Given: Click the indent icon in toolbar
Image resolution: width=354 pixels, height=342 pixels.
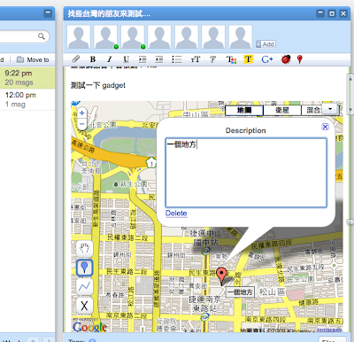Looking at the screenshot, I should (x=142, y=59).
